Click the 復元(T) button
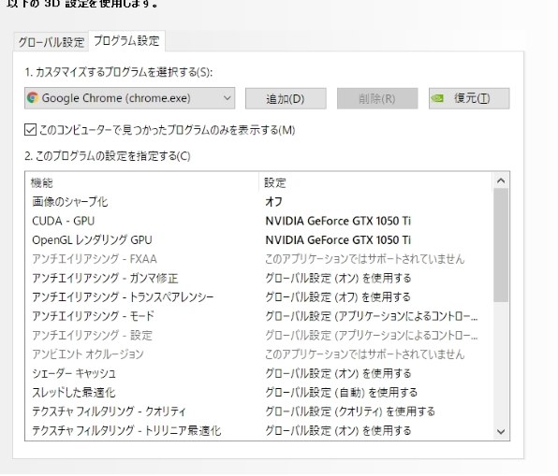558x476 pixels. point(469,98)
